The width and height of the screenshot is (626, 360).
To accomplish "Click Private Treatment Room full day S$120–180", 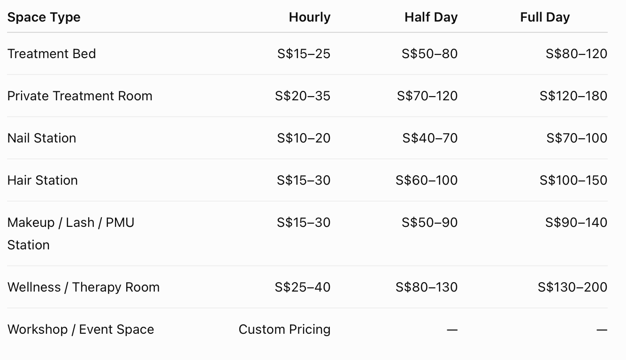I will (573, 96).
